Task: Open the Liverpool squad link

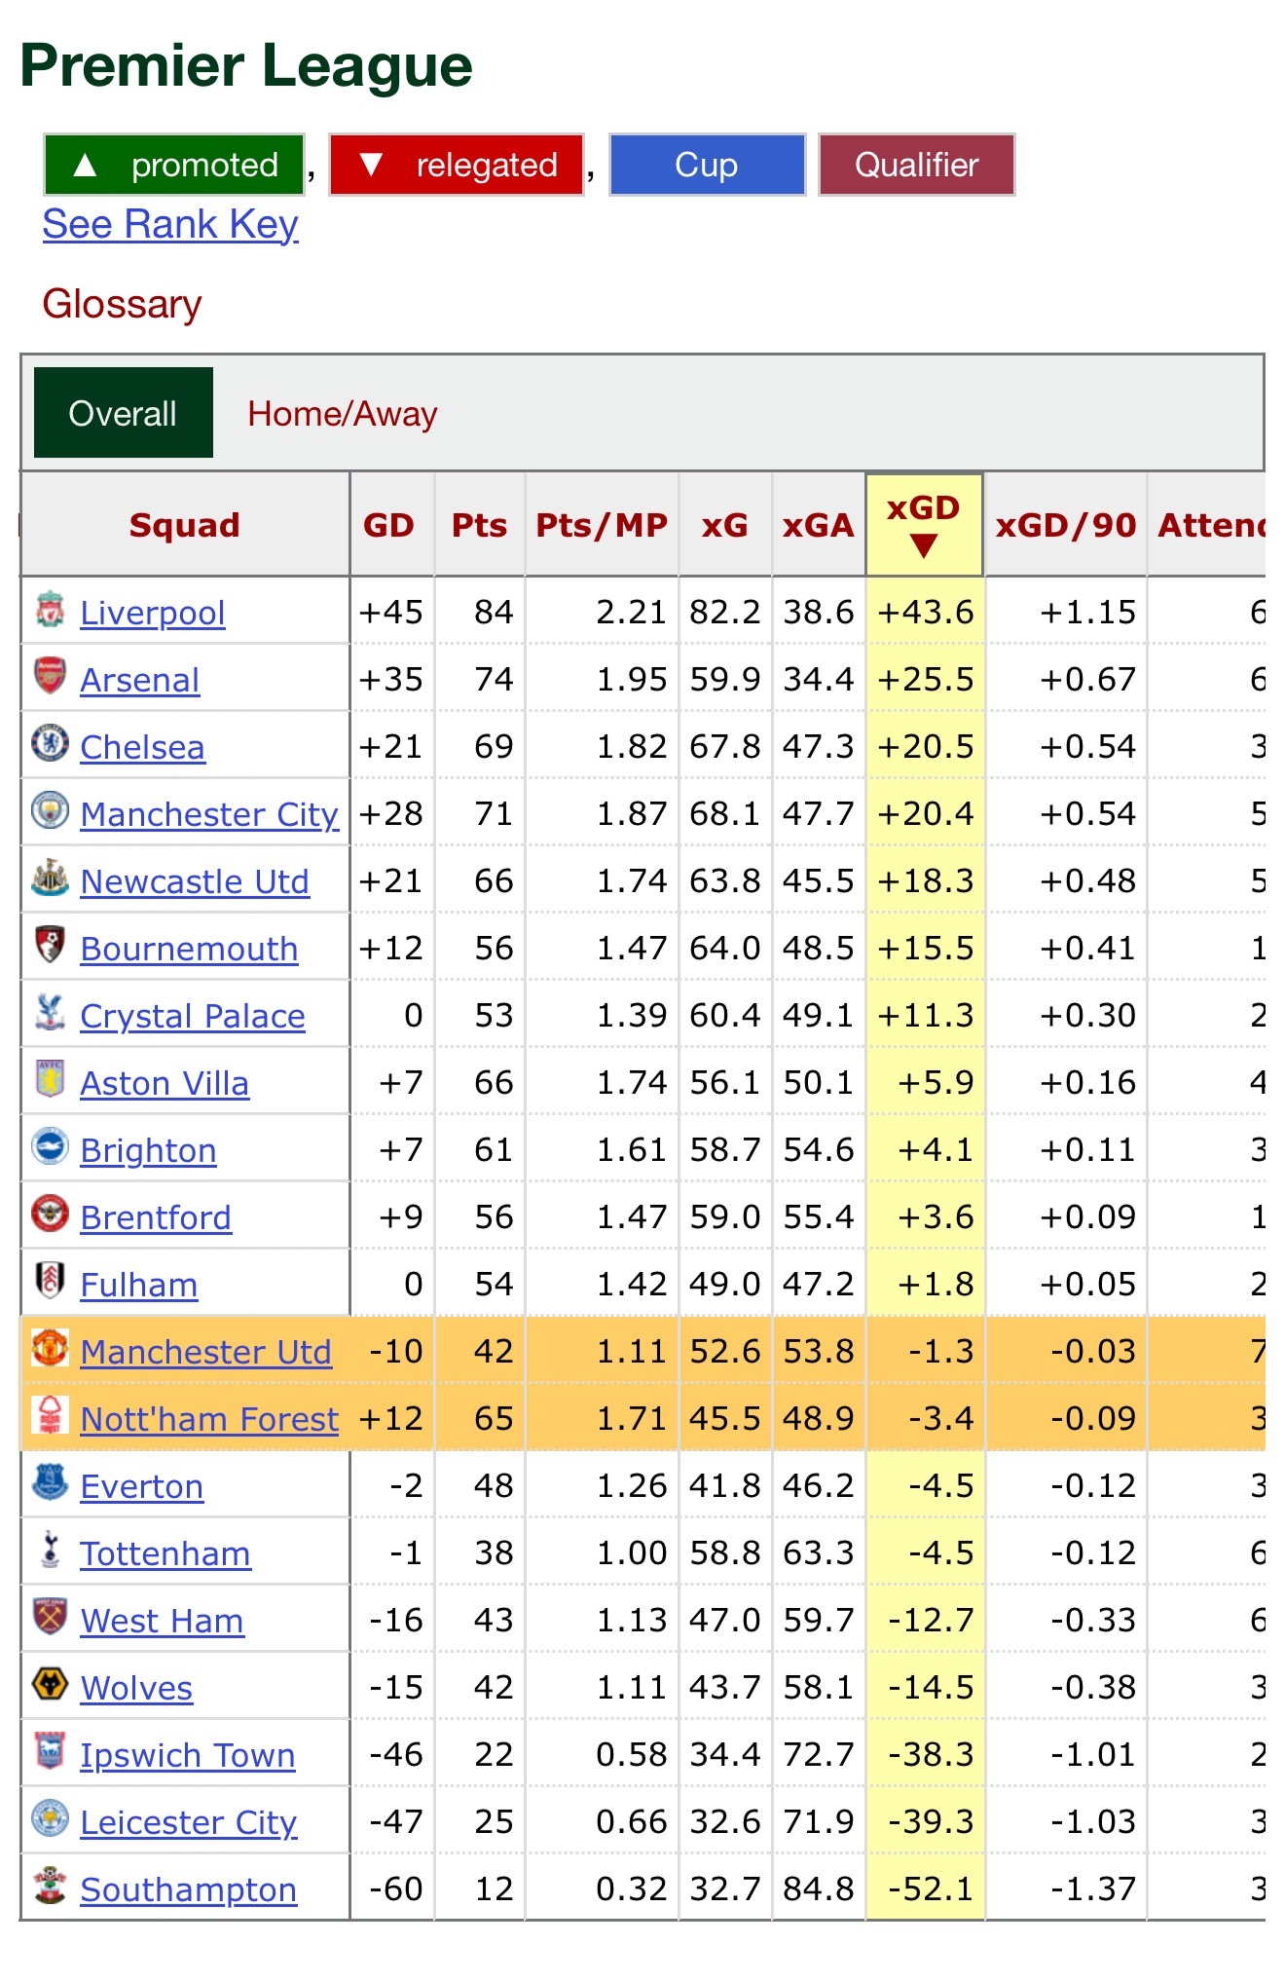Action: (153, 613)
